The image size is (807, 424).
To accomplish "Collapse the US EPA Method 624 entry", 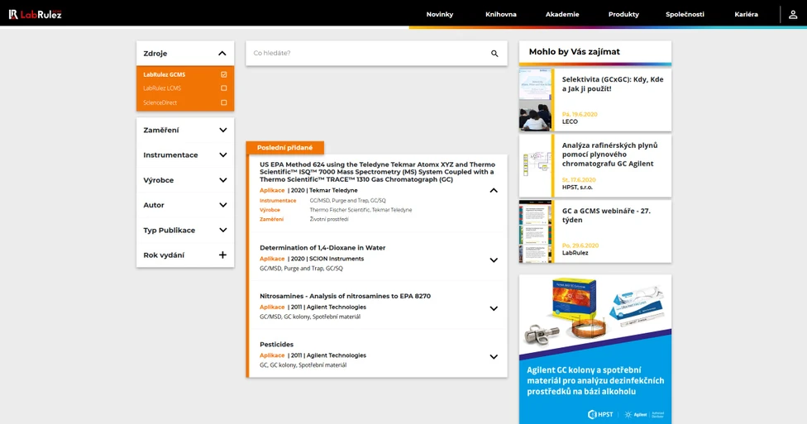I will (x=494, y=190).
